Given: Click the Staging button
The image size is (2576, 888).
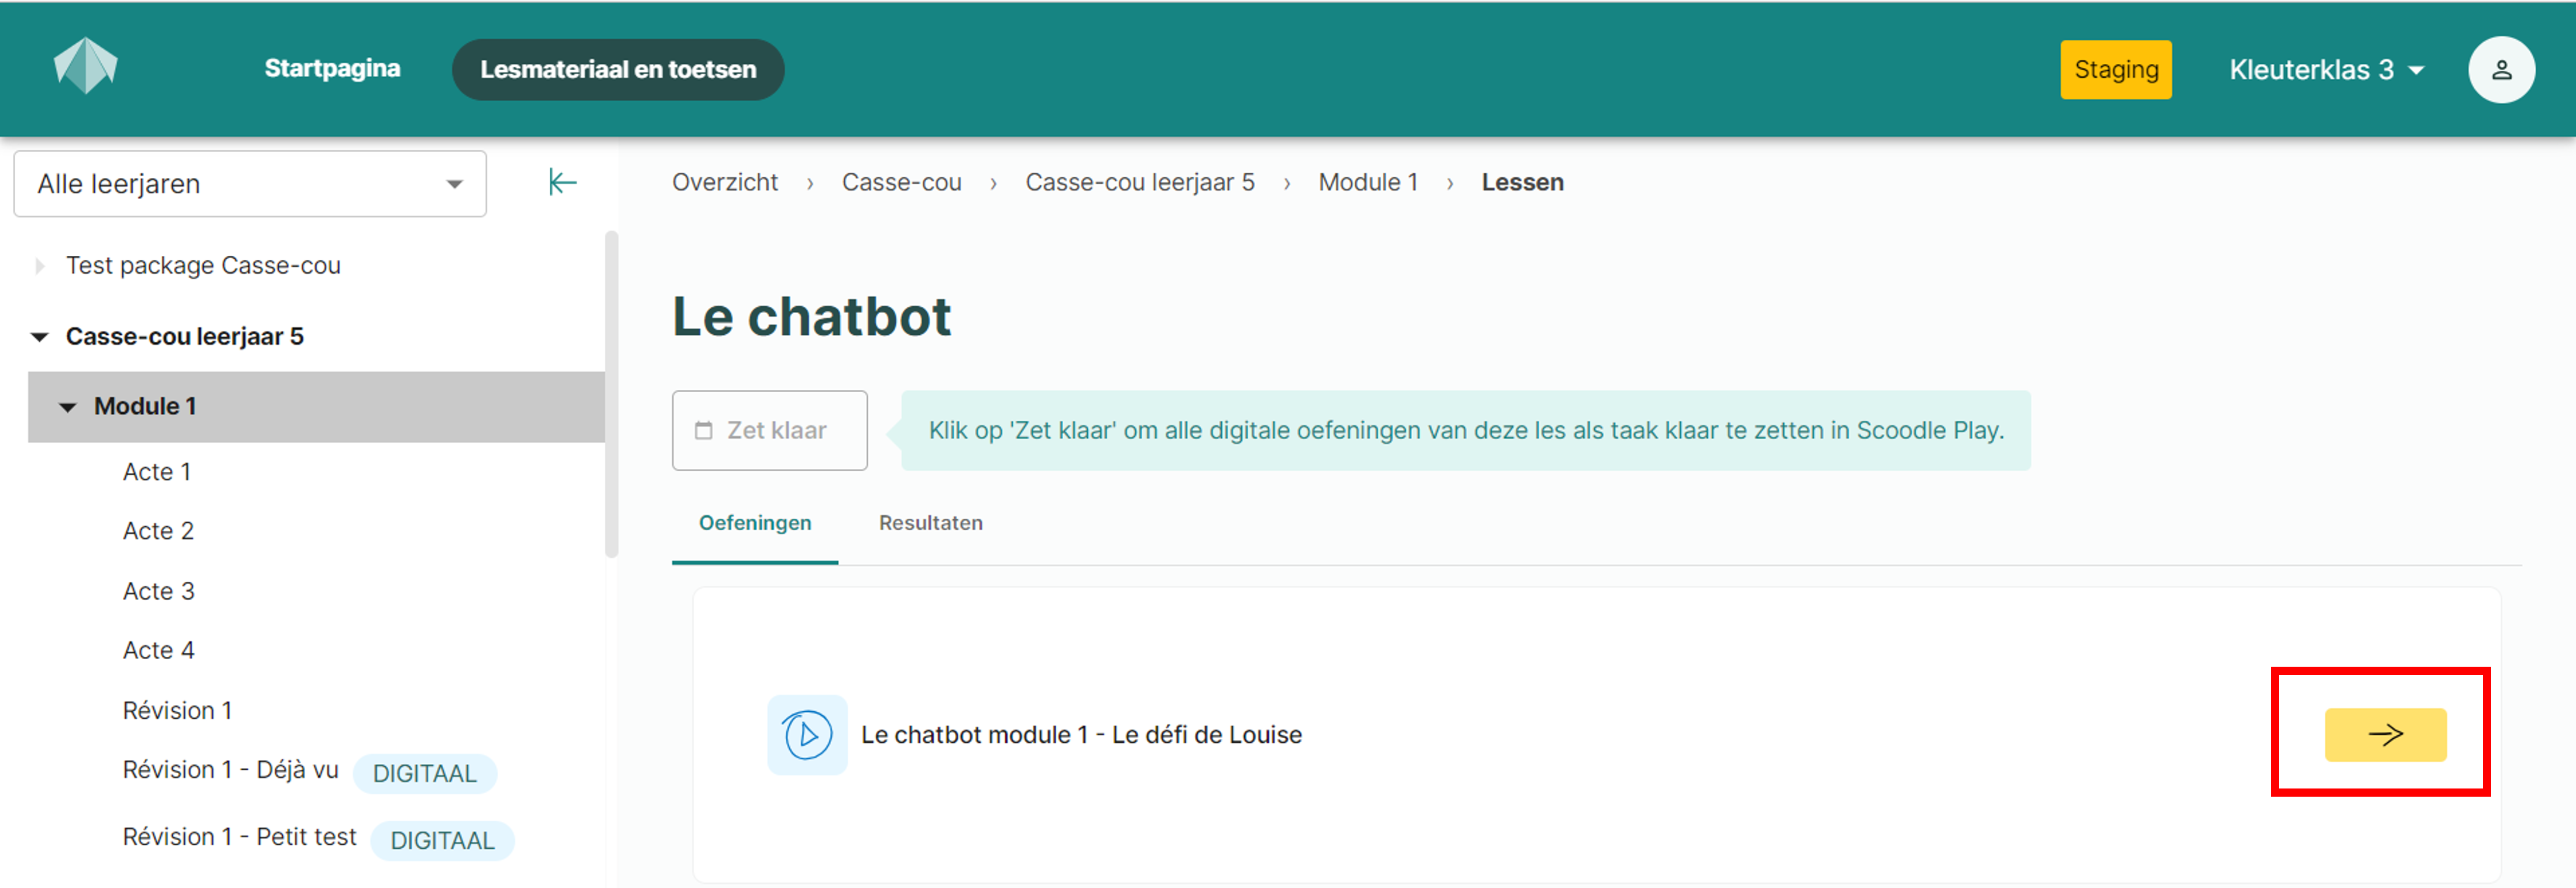Looking at the screenshot, I should point(2116,69).
